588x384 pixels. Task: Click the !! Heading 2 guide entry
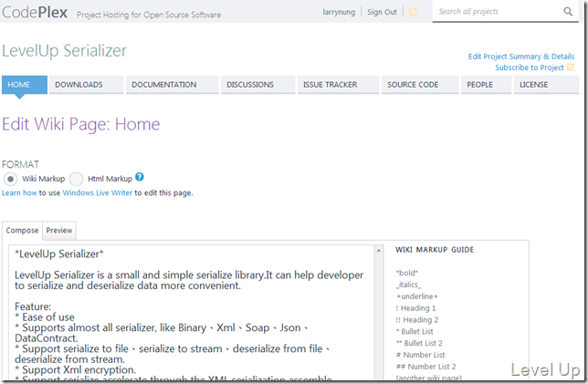coord(417,320)
